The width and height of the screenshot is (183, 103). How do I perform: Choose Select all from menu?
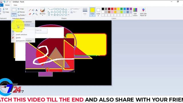[x=23, y=31]
